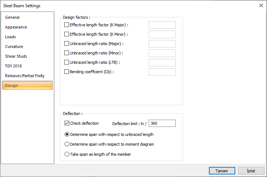Switch to the Appearance section
Viewport: 267px width, 177px height.
point(16,27)
